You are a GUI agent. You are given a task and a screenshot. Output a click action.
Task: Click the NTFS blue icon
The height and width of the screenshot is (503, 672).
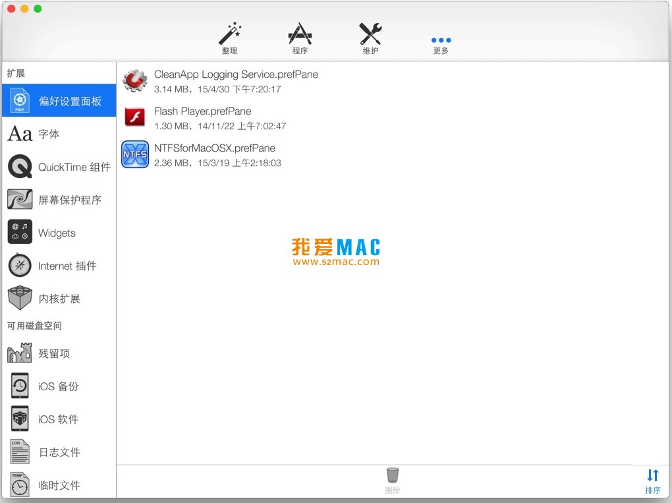pos(135,154)
